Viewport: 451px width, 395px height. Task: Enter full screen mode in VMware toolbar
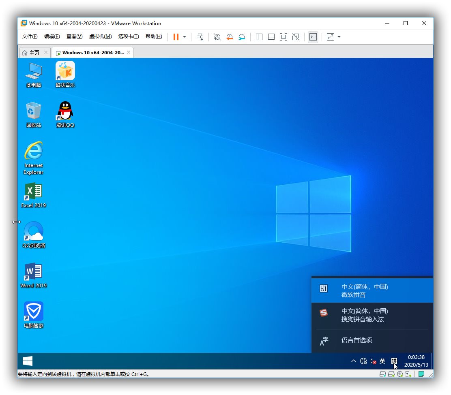pos(283,37)
